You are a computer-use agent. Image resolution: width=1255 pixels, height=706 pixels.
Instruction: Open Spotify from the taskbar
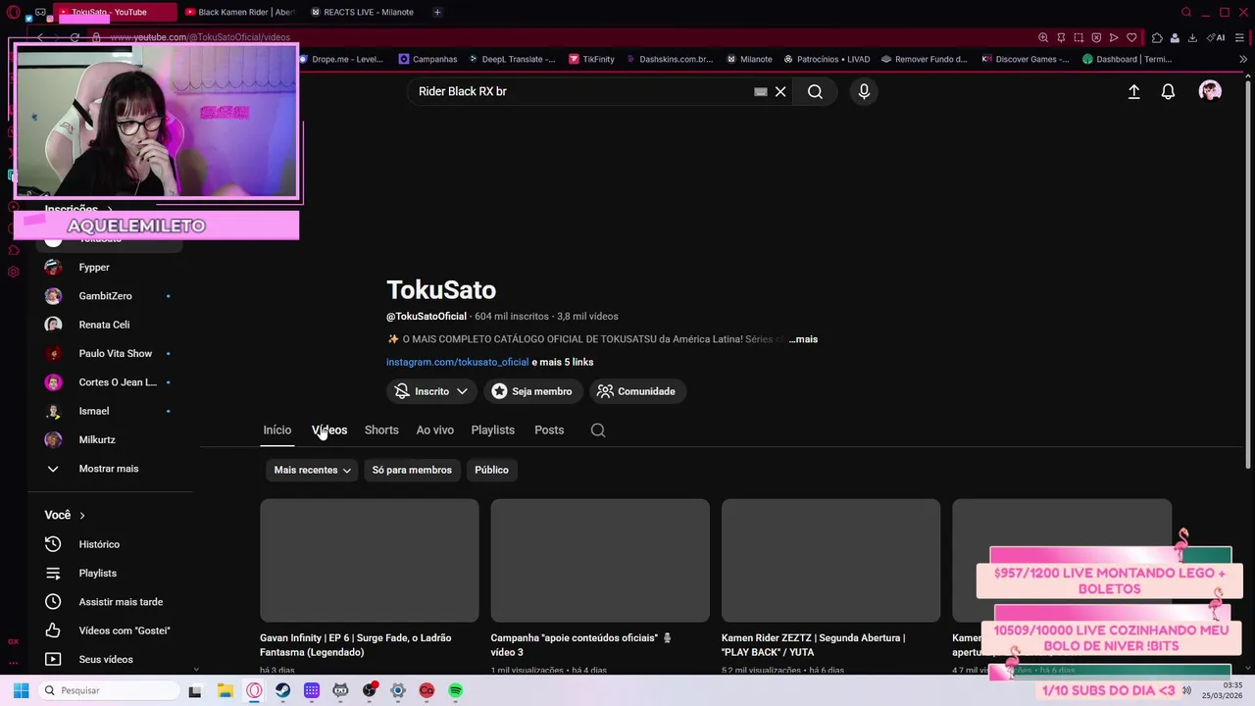tap(456, 690)
